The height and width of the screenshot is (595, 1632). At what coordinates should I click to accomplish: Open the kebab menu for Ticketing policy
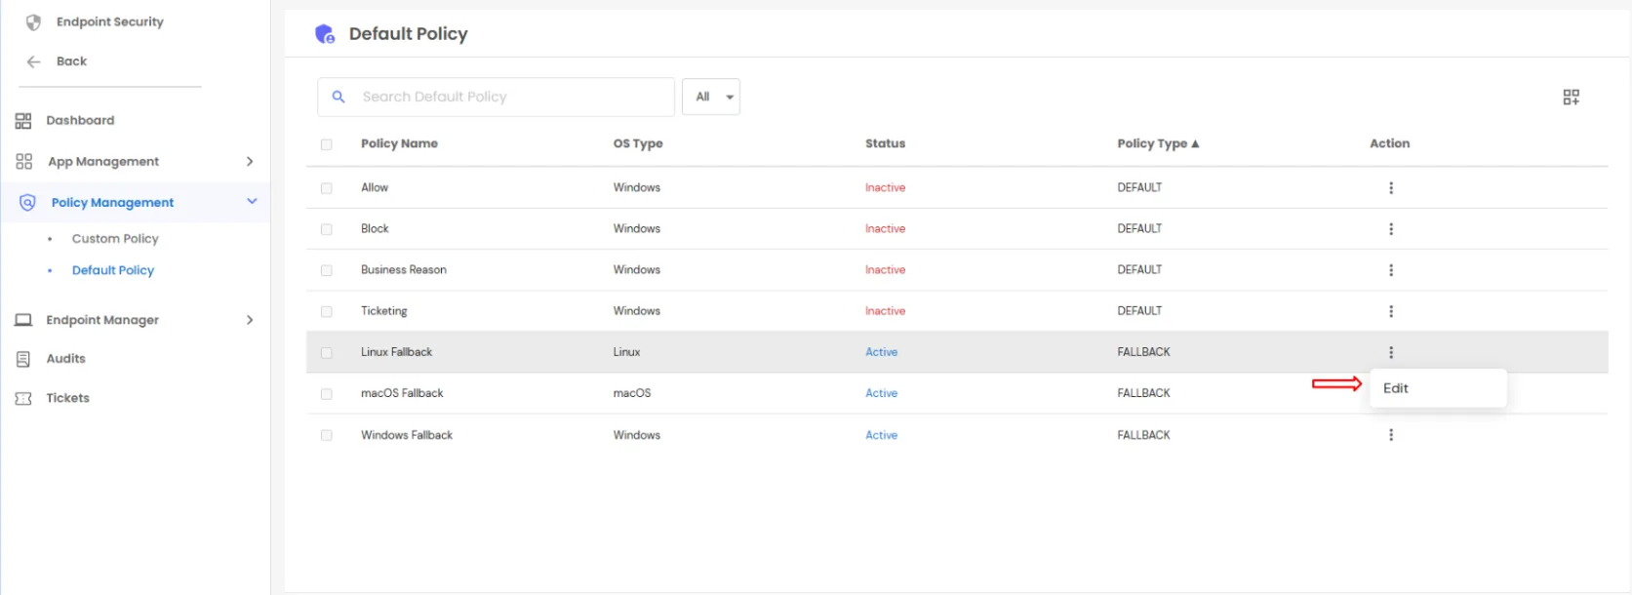click(x=1390, y=311)
